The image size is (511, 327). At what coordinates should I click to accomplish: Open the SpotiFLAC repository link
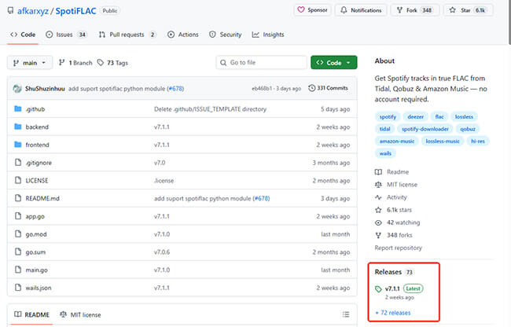[x=75, y=11]
